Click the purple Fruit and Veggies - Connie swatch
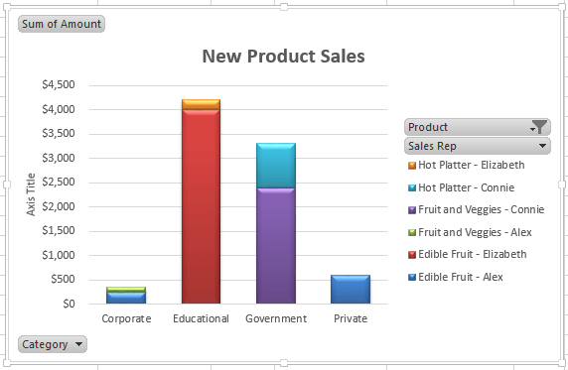Image resolution: width=568 pixels, height=370 pixels. [412, 210]
